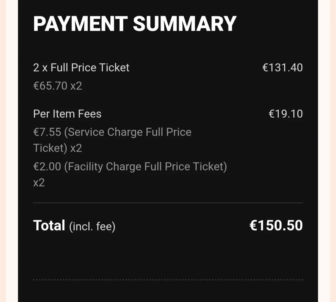Click the word PAYMENT in the heading

point(80,24)
